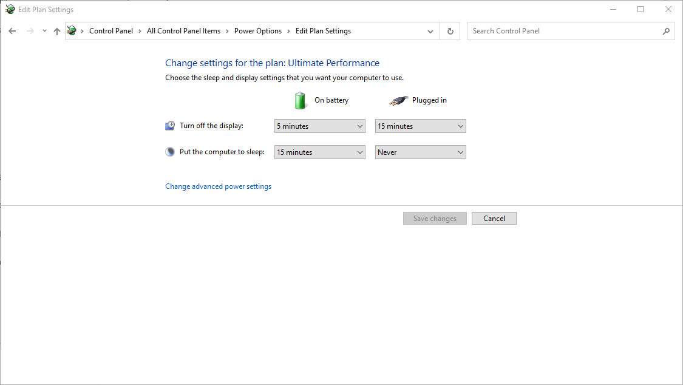The height and width of the screenshot is (385, 683).
Task: Open the address bar history dropdown
Action: (x=430, y=32)
